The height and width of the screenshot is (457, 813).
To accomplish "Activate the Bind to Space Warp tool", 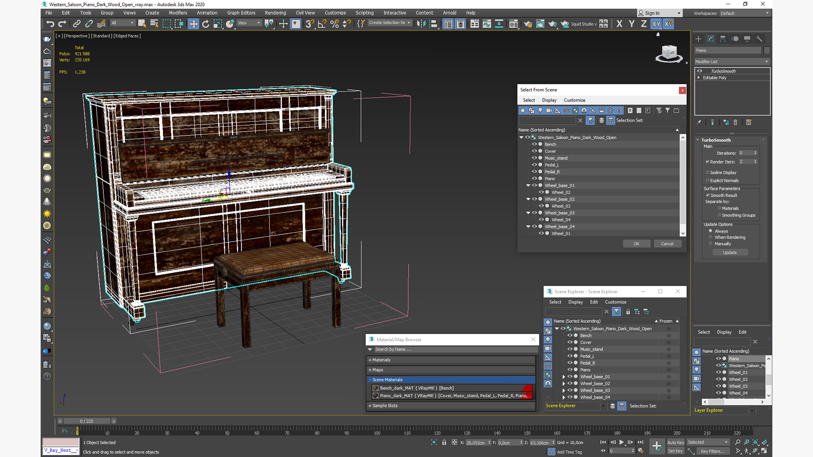I will point(101,24).
